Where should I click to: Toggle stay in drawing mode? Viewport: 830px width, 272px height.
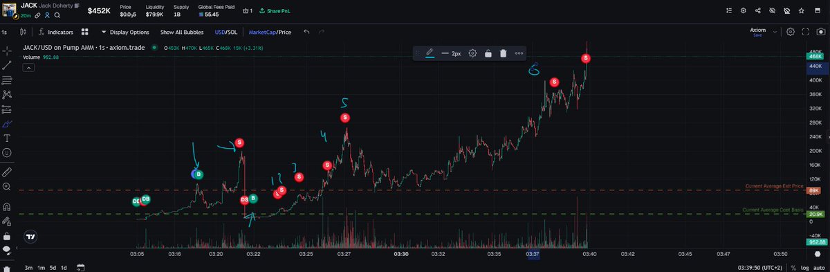[x=7, y=221]
